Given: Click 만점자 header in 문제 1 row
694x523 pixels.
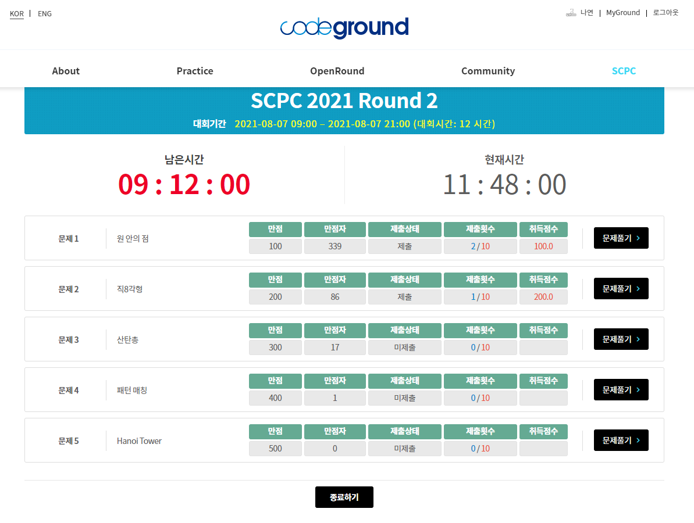Looking at the screenshot, I should coord(335,229).
